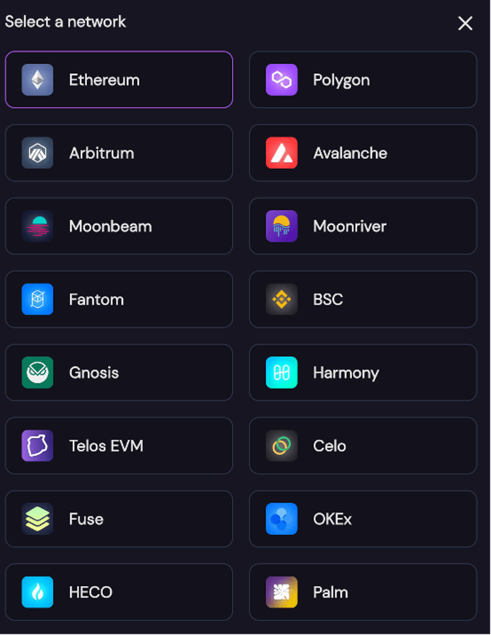The image size is (491, 635).
Task: Close the Select a network dialog
Action: 465,24
